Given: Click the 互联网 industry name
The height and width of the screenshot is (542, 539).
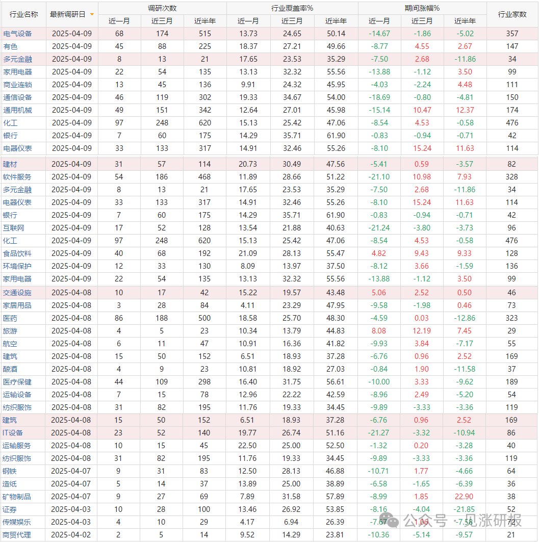Looking at the screenshot, I should (x=14, y=228).
